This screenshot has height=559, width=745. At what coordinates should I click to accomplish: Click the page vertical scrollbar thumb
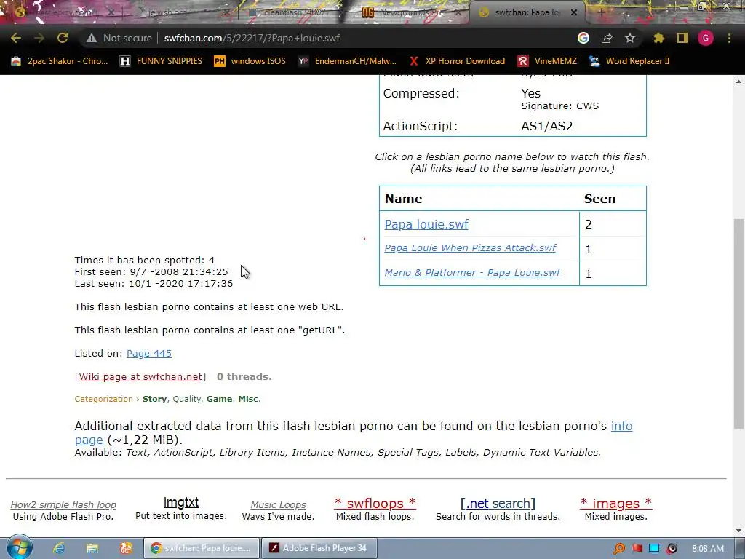tap(738, 323)
